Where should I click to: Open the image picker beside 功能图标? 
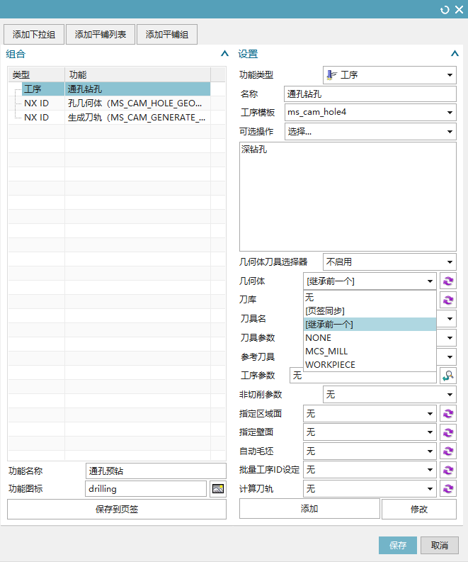[x=218, y=488]
